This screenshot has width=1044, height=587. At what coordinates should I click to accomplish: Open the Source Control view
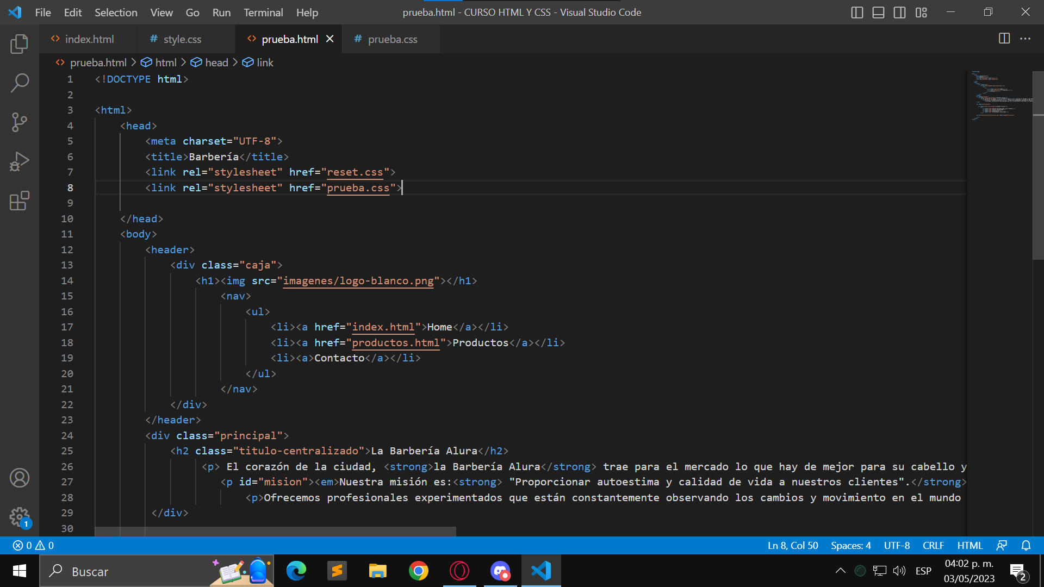pyautogui.click(x=20, y=122)
